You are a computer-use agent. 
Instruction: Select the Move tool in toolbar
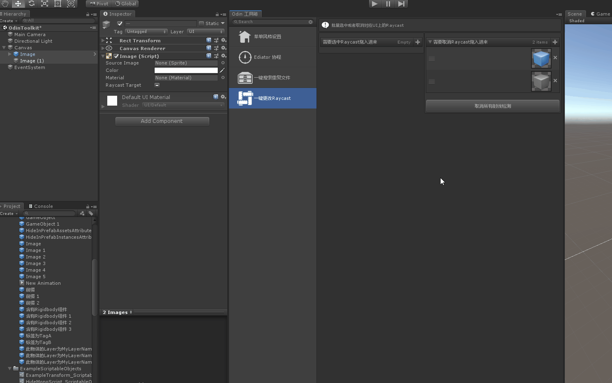18,4
